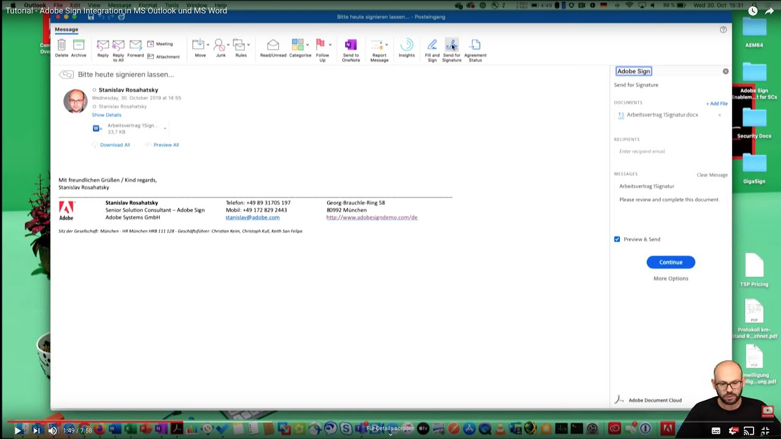Flag message with Follow Up
The width and height of the screenshot is (781, 439).
322,50
